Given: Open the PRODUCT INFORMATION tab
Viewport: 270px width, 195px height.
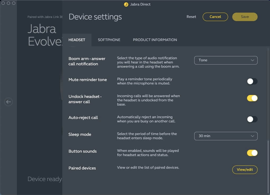Looking at the screenshot, I should pyautogui.click(x=155, y=40).
